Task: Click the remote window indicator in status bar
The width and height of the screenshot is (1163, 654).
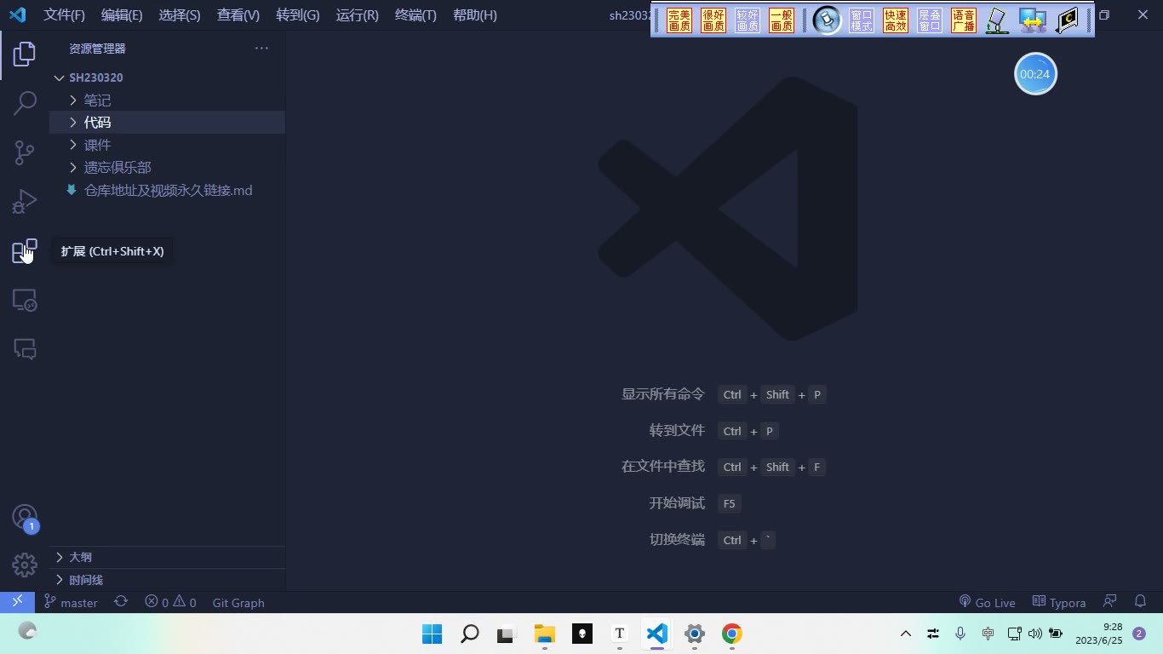Action: tap(17, 602)
